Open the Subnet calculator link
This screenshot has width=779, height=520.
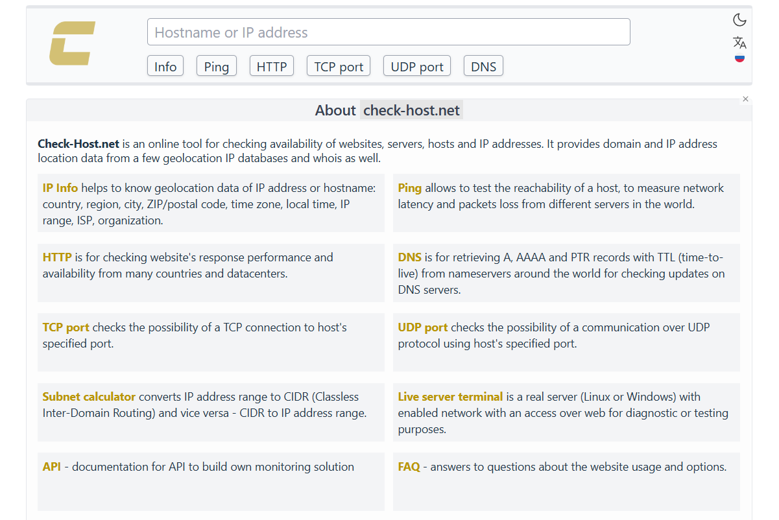pos(90,397)
